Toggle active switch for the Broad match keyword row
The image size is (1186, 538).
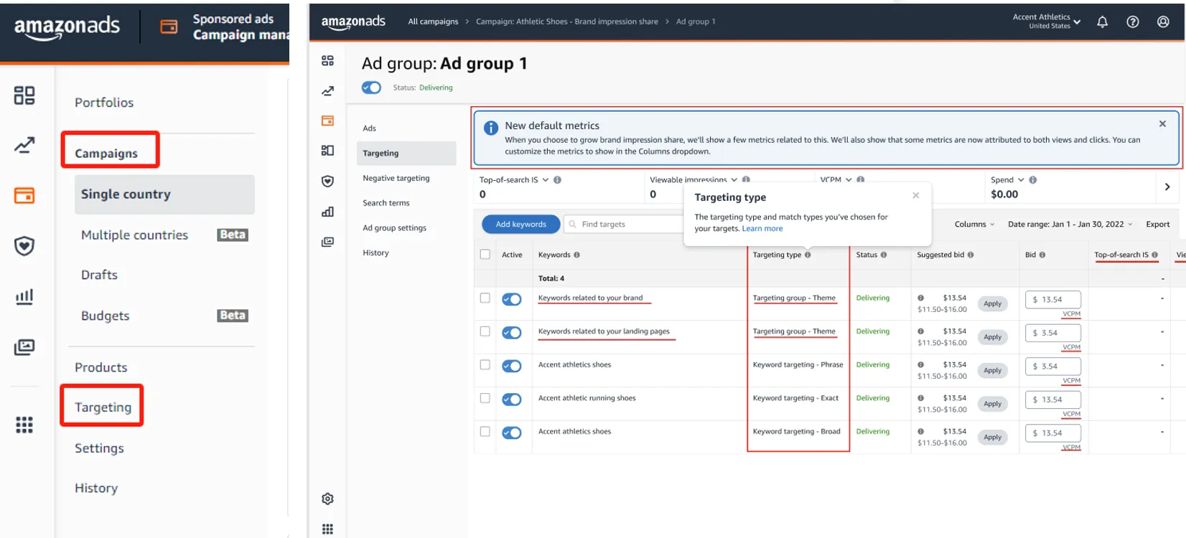point(512,433)
